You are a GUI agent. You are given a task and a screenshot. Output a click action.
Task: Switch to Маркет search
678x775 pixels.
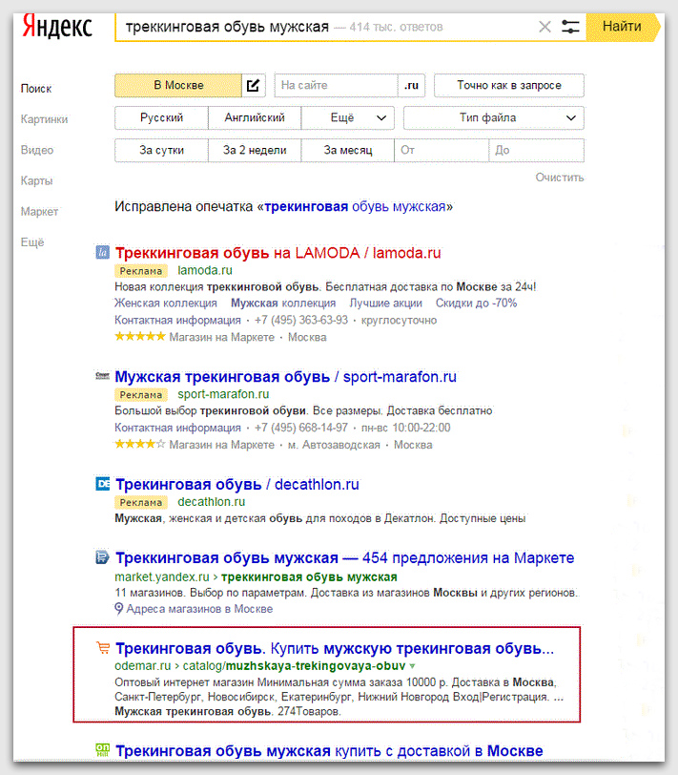click(x=39, y=212)
